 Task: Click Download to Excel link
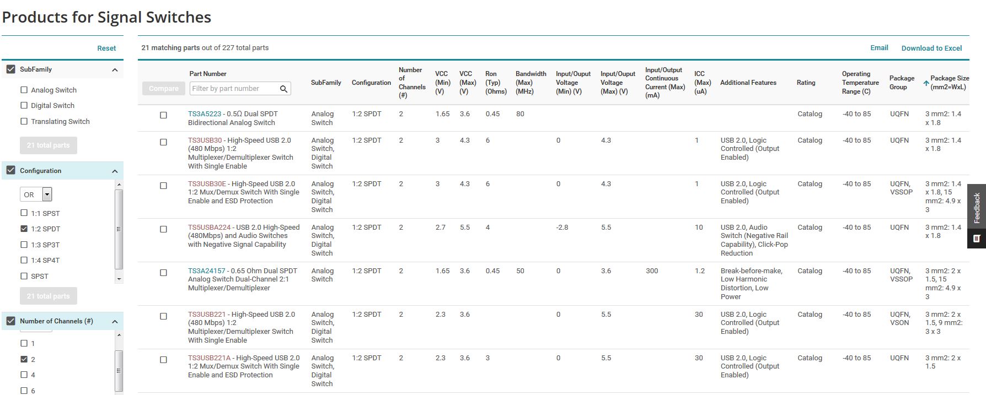click(x=931, y=48)
